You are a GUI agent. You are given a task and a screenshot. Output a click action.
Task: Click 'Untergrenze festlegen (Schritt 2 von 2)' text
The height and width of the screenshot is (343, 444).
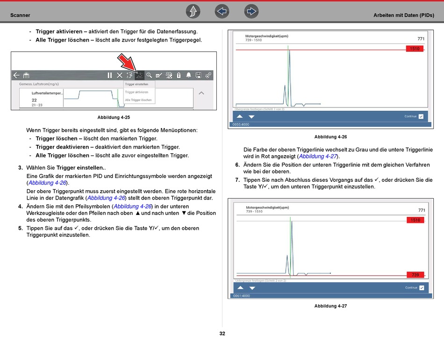[x=261, y=281]
